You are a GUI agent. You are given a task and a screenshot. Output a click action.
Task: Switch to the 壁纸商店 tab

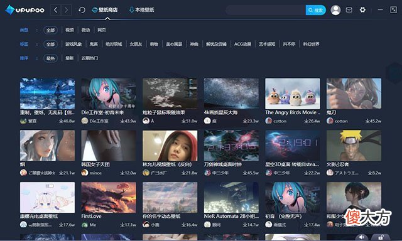[x=105, y=10]
